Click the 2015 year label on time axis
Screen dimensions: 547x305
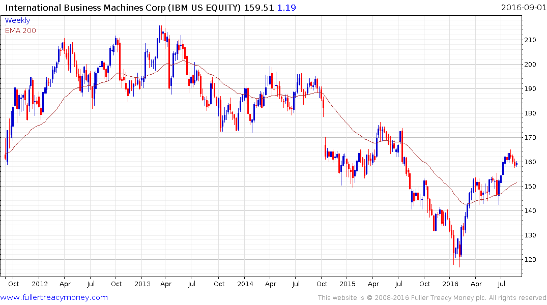348,284
